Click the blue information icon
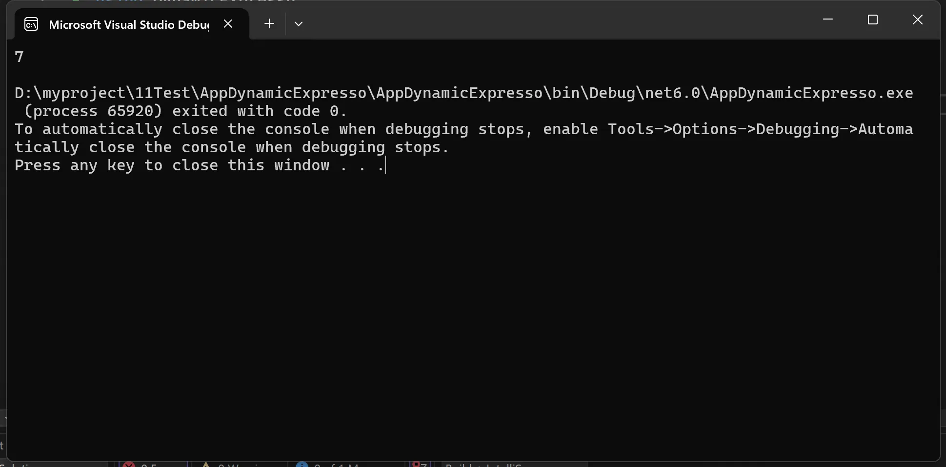946x467 pixels. pyautogui.click(x=302, y=465)
